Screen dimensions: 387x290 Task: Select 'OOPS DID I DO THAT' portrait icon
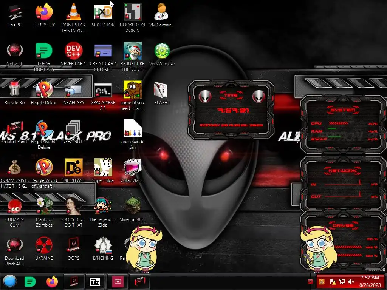coord(74,206)
